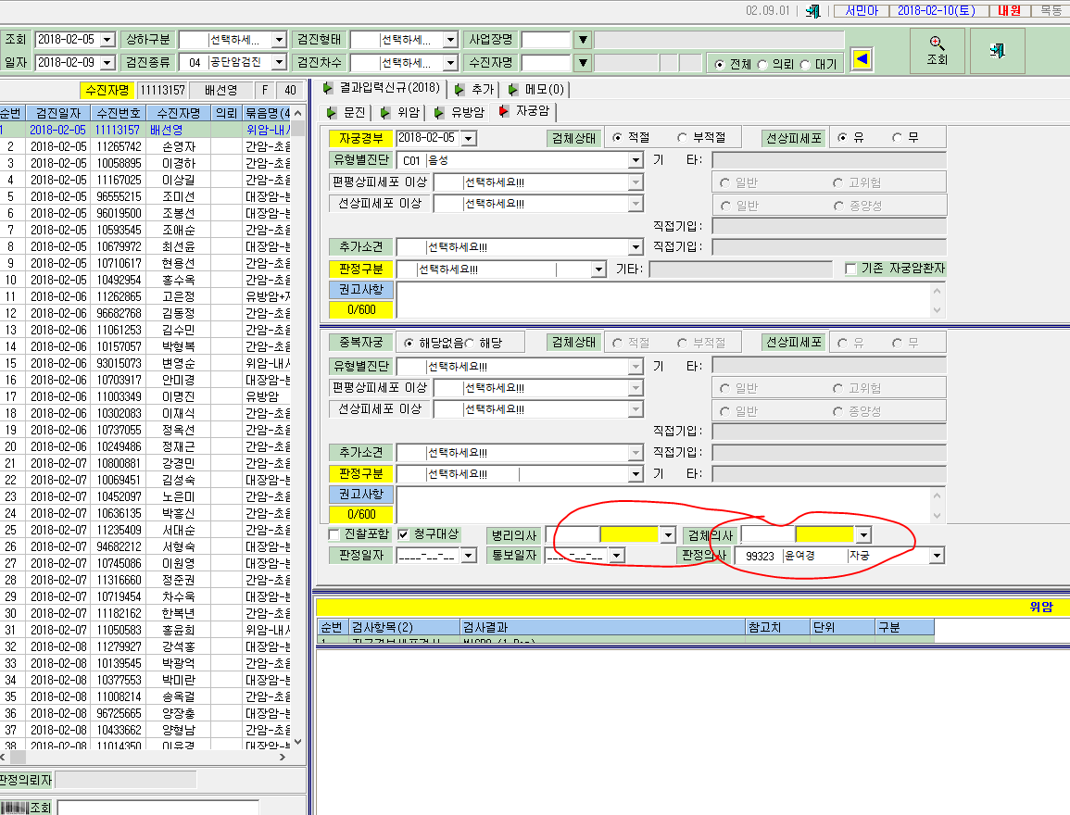Click the 추가 tab arrow icon
Viewport: 1070px width, 815px height.
click(x=459, y=89)
